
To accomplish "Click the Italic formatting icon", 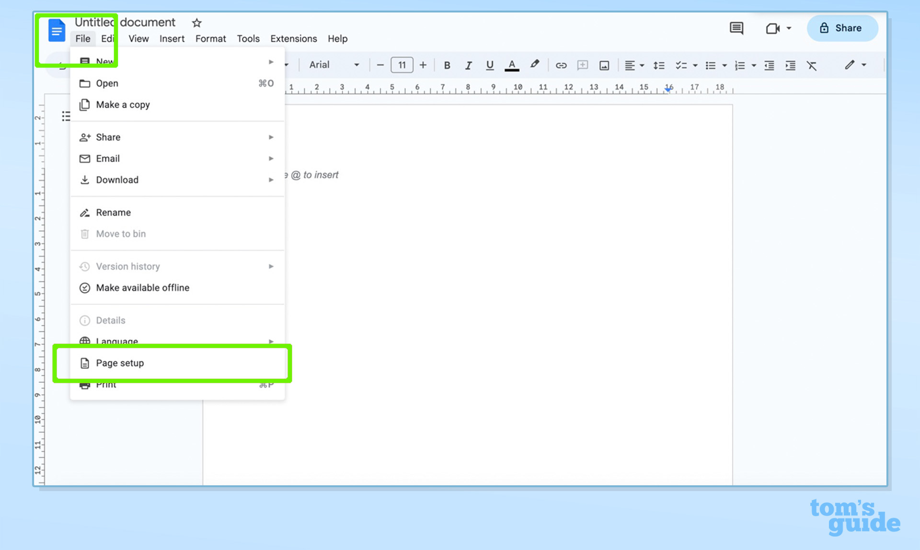I will (x=468, y=65).
